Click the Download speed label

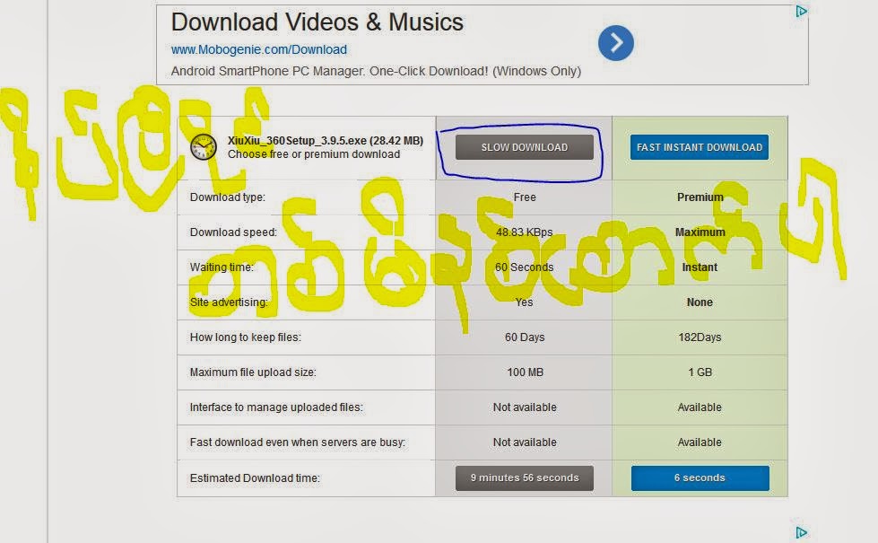click(x=233, y=232)
